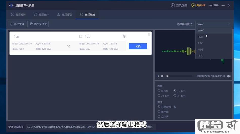The image size is (240, 134).
Task: Open the 音频剪切 tab
Action: [18, 14]
